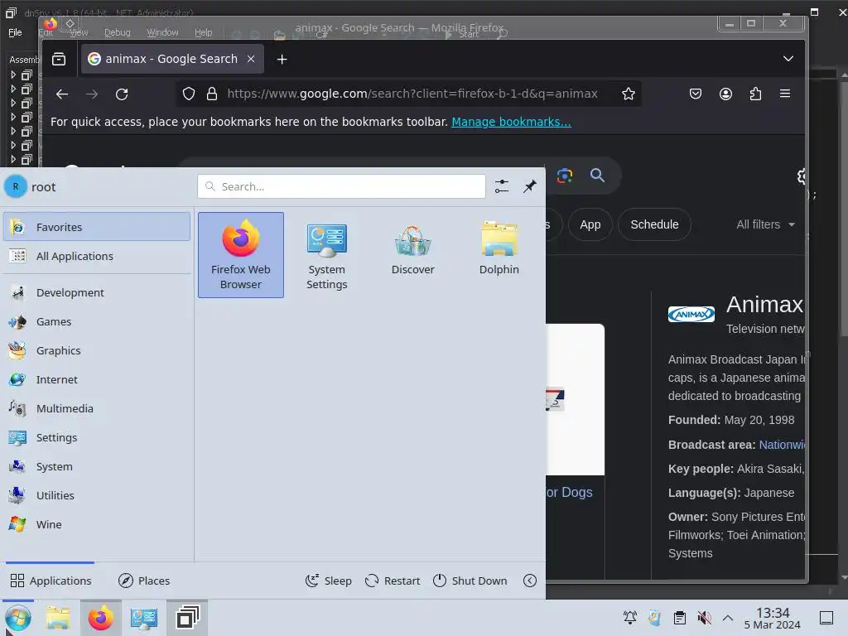This screenshot has width=848, height=636.
Task: Switch to Places tab in launcher
Action: [x=144, y=581]
